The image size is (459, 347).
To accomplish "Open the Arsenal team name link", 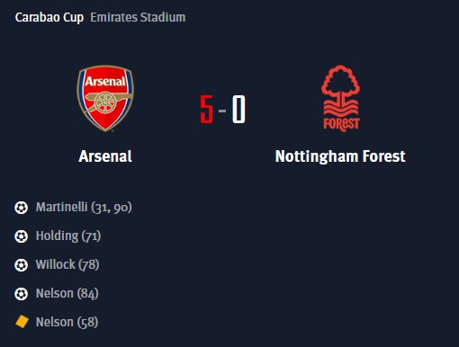I will coord(105,156).
